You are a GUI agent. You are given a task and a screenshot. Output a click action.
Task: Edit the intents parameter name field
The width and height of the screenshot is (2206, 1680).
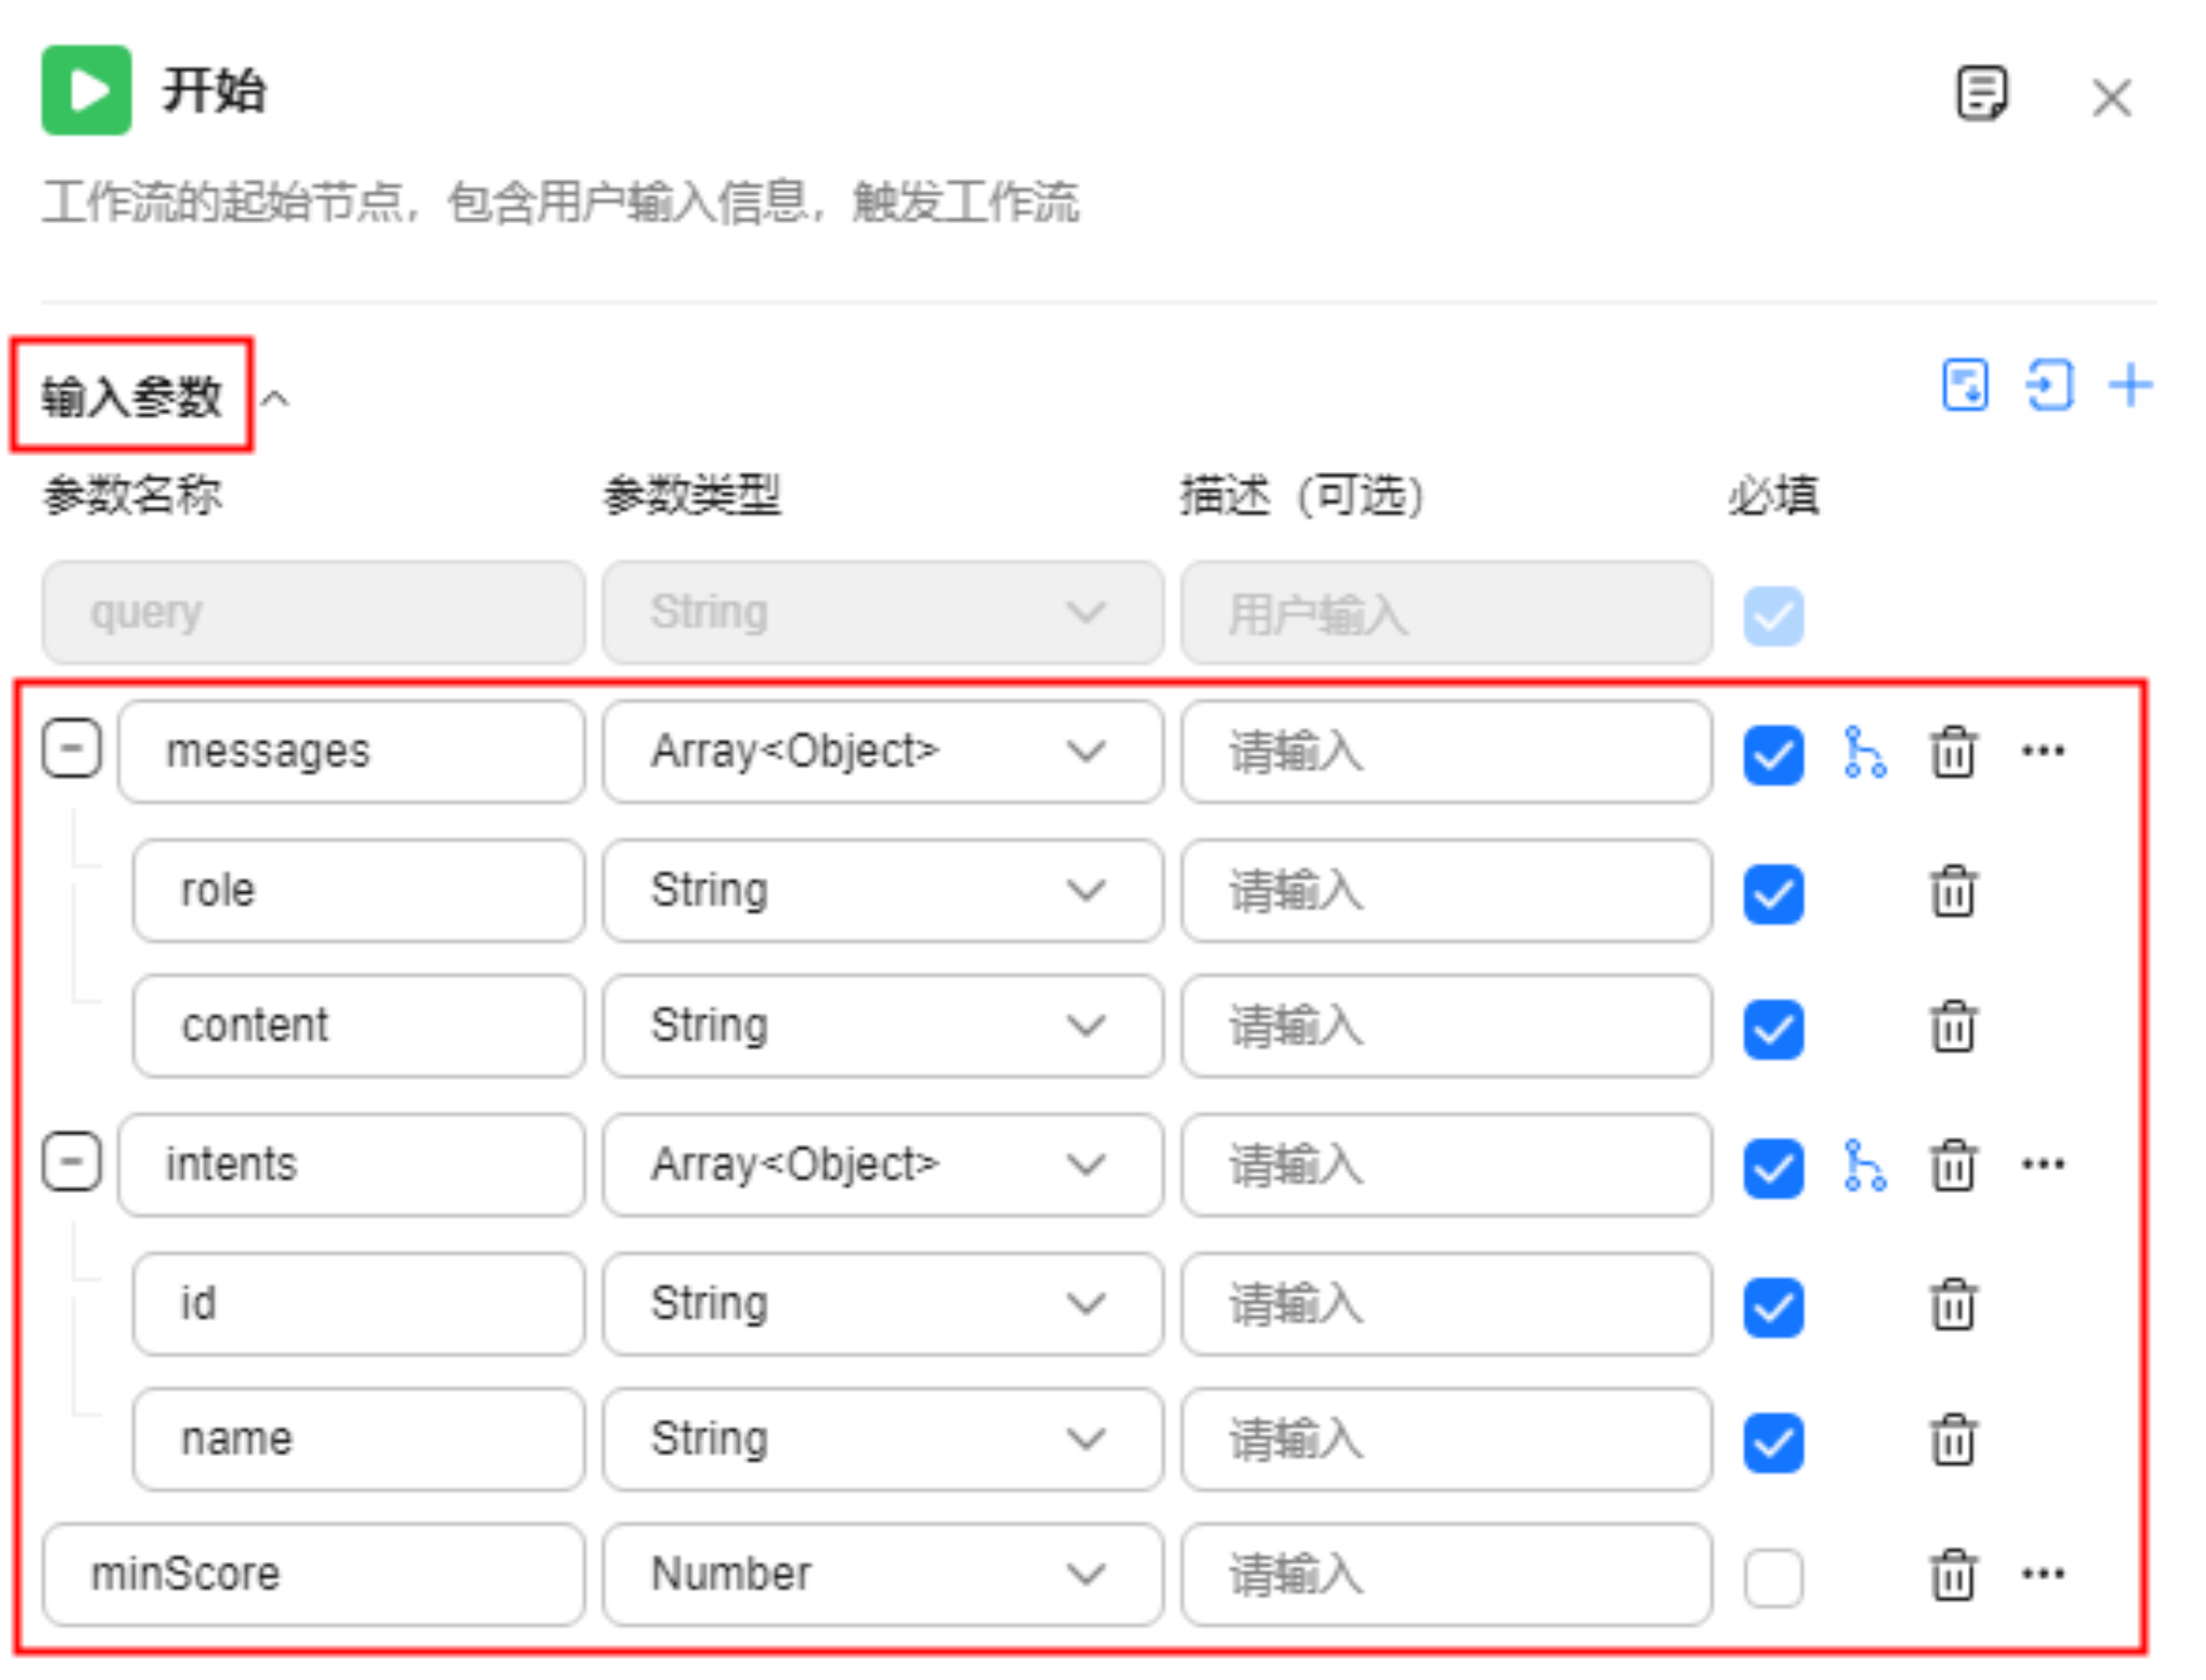[351, 1165]
